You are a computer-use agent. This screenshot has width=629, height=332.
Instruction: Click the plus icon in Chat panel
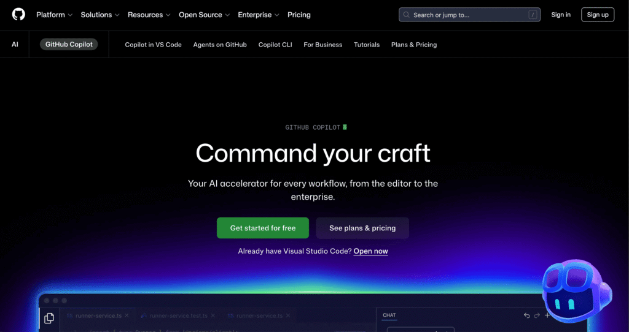547,315
